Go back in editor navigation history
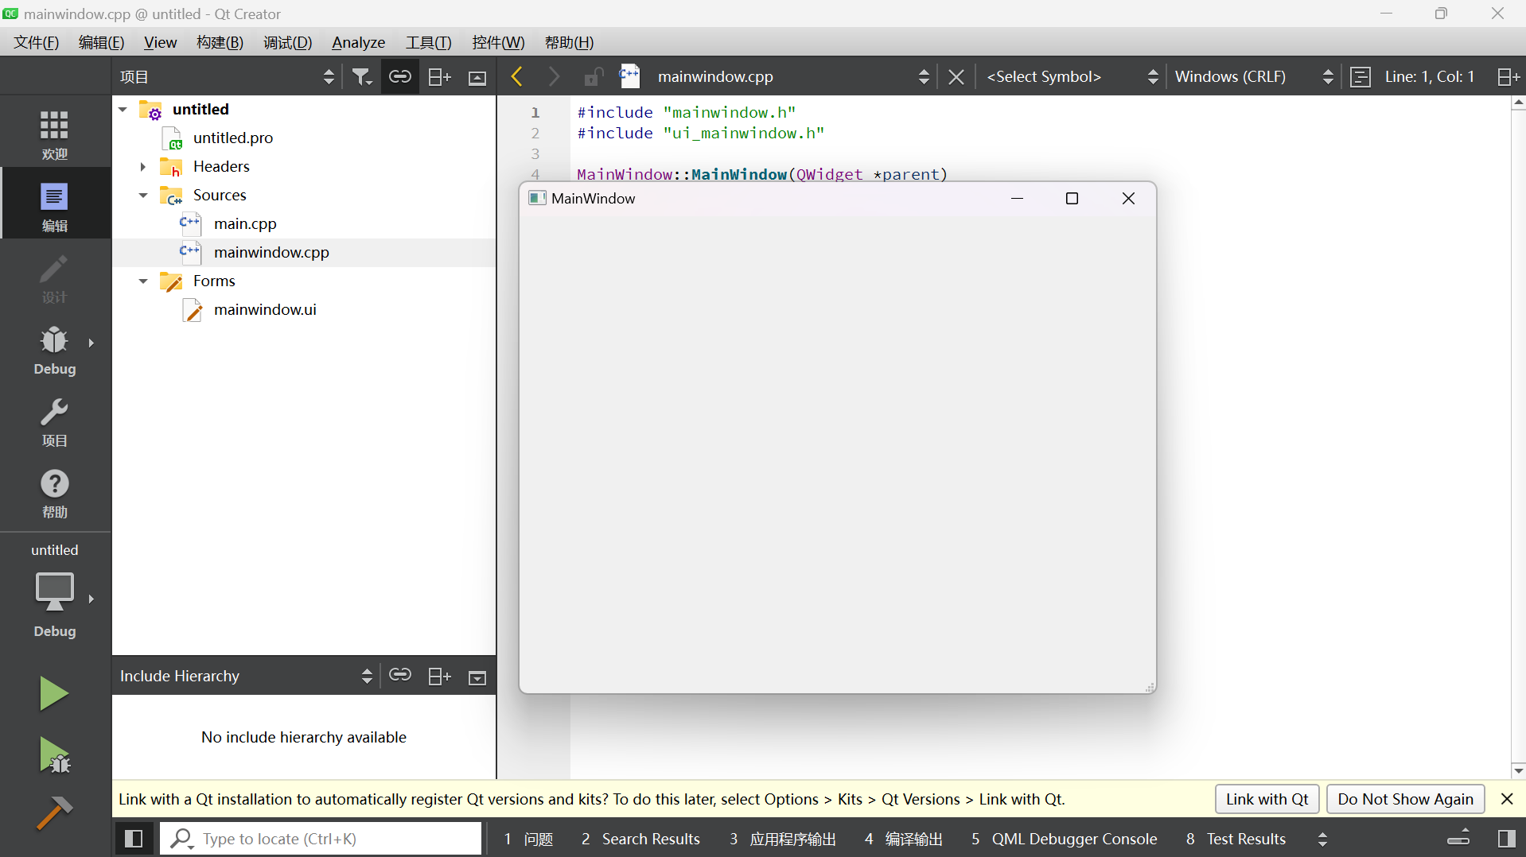 [517, 76]
